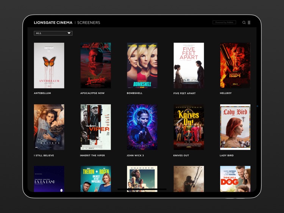Viewport: 284px width, 213px height.
Task: Click the LIONSGATE CINEMA logo text
Action: [53, 23]
